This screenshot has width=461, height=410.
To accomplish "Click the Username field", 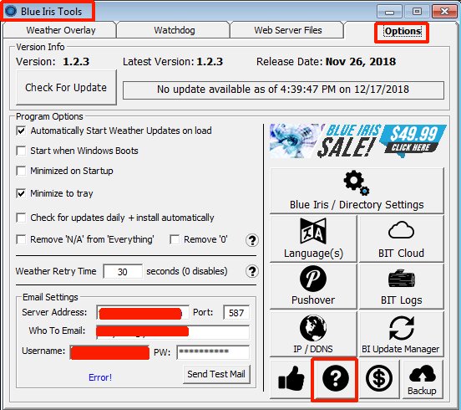I will [x=109, y=352].
